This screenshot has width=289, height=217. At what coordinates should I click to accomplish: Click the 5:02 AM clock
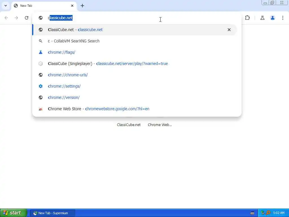click(279, 213)
